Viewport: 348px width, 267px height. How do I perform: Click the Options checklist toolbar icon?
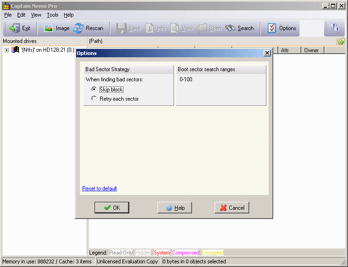pos(272,28)
